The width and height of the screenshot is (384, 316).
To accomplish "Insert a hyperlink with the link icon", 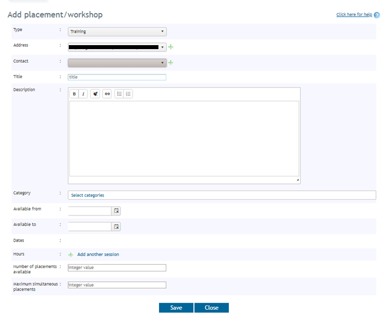I will [x=107, y=94].
